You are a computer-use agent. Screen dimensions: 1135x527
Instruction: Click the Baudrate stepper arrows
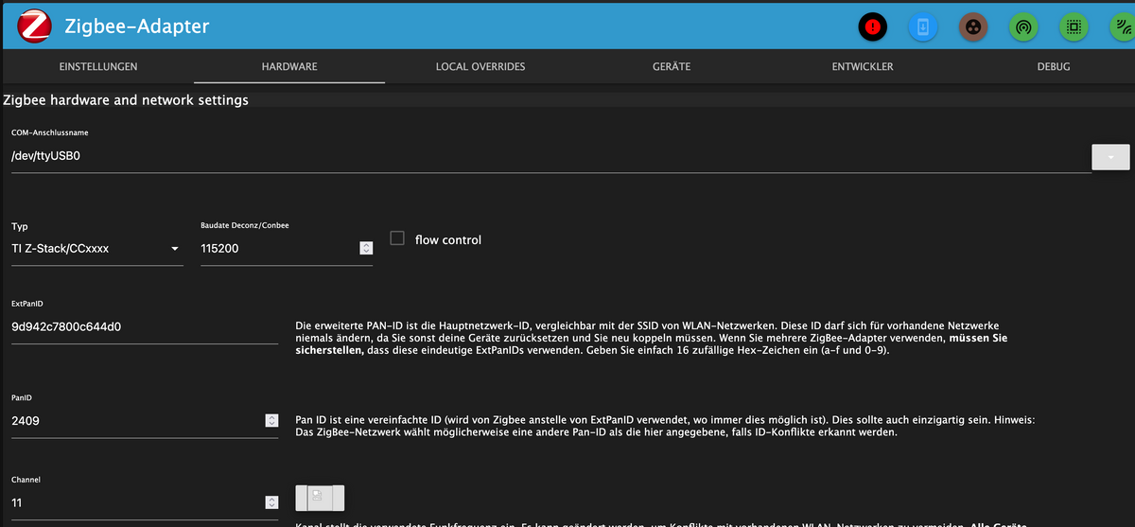pos(366,249)
